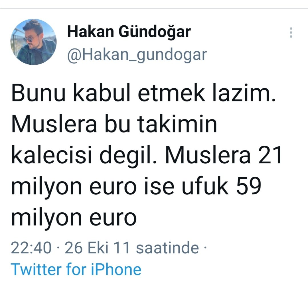Click the last line 'milyon euro' of the tweet
The height and width of the screenshot is (289, 308).
pos(74,217)
